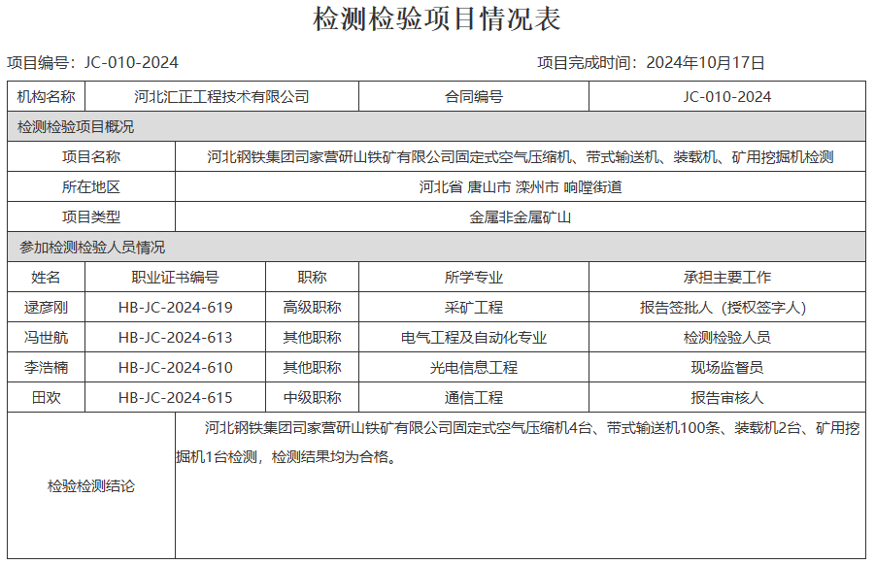The width and height of the screenshot is (875, 564).
Task: Click the 电气工程及自动化专业 cell
Action: 474,338
